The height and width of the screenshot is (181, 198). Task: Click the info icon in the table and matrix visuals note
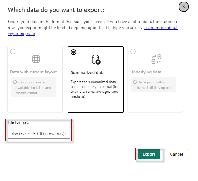tap(14, 82)
